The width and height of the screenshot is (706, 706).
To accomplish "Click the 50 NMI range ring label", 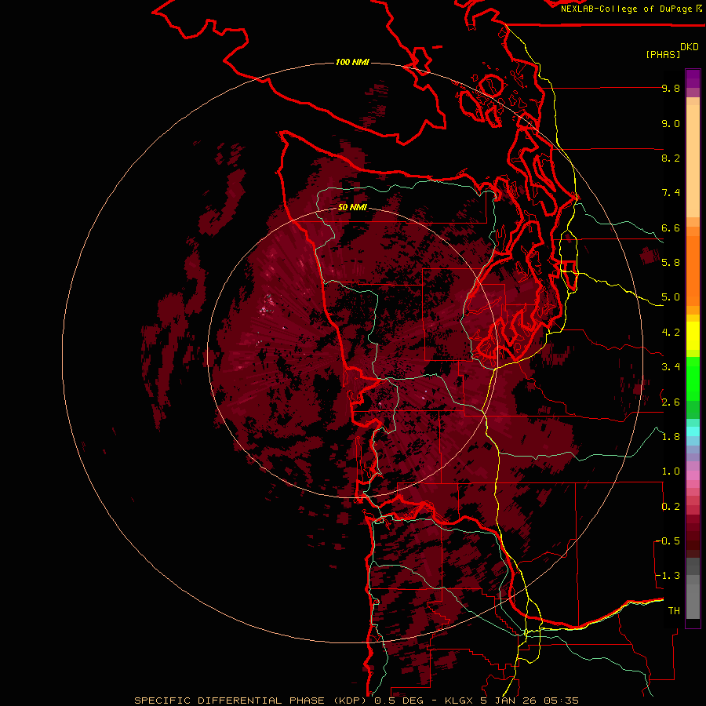I will pos(352,208).
